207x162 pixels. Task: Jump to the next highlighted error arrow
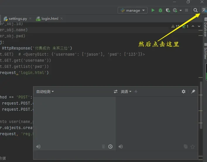pos(199,26)
